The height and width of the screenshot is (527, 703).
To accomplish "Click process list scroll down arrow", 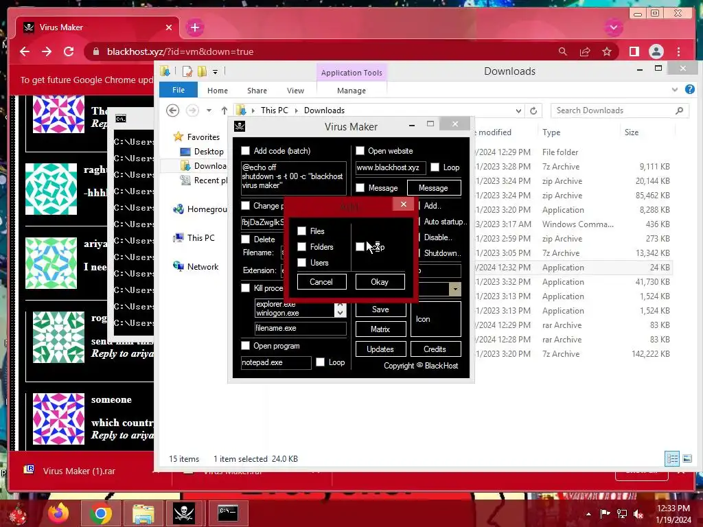I will tap(341, 313).
